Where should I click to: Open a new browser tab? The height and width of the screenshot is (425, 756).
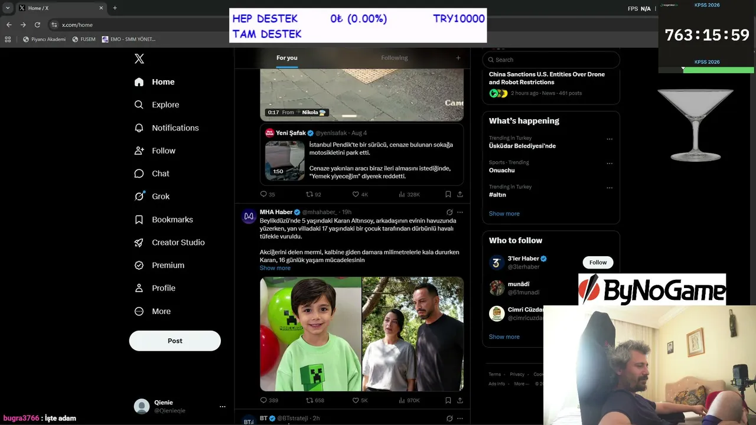115,8
